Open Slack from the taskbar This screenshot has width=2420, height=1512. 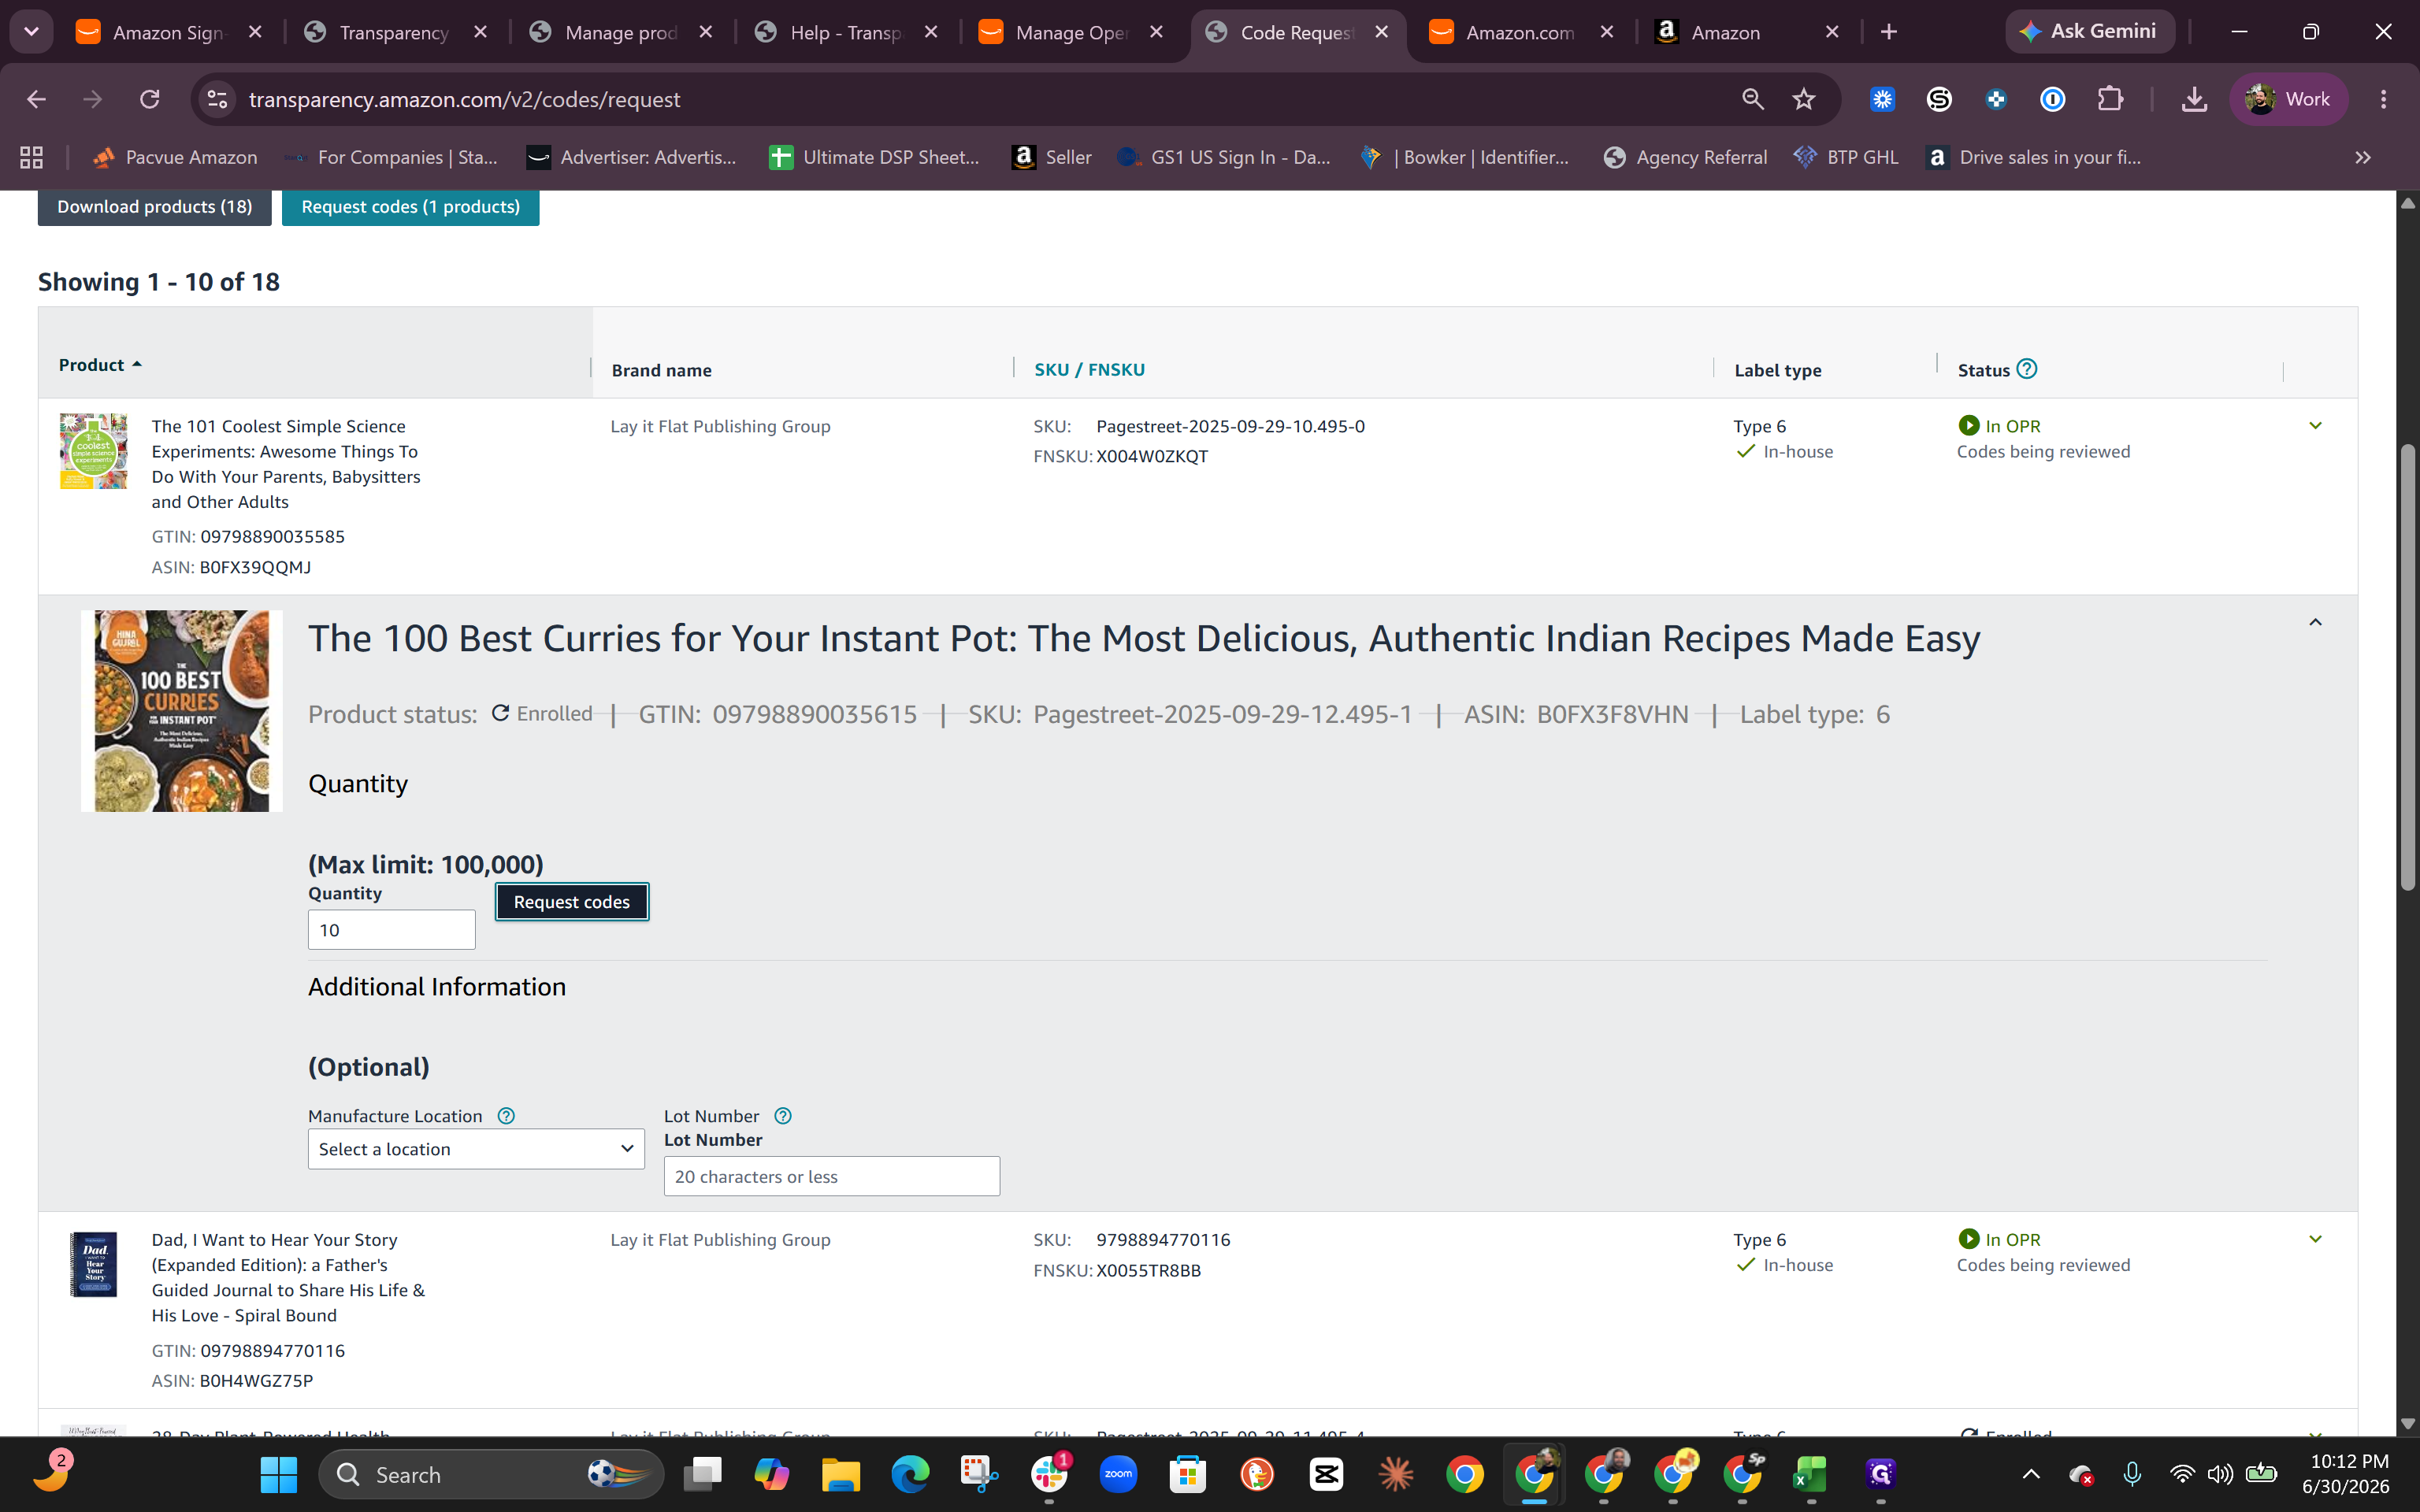pos(1049,1474)
